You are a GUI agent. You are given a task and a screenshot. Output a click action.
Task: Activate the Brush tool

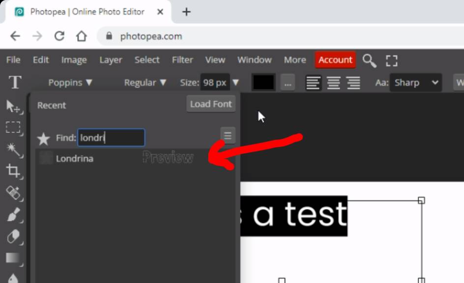pyautogui.click(x=14, y=215)
